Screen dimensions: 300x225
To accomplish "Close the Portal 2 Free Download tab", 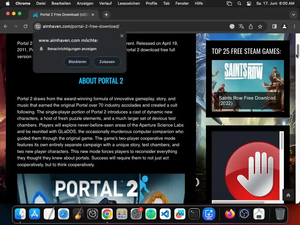I will click(93, 15).
